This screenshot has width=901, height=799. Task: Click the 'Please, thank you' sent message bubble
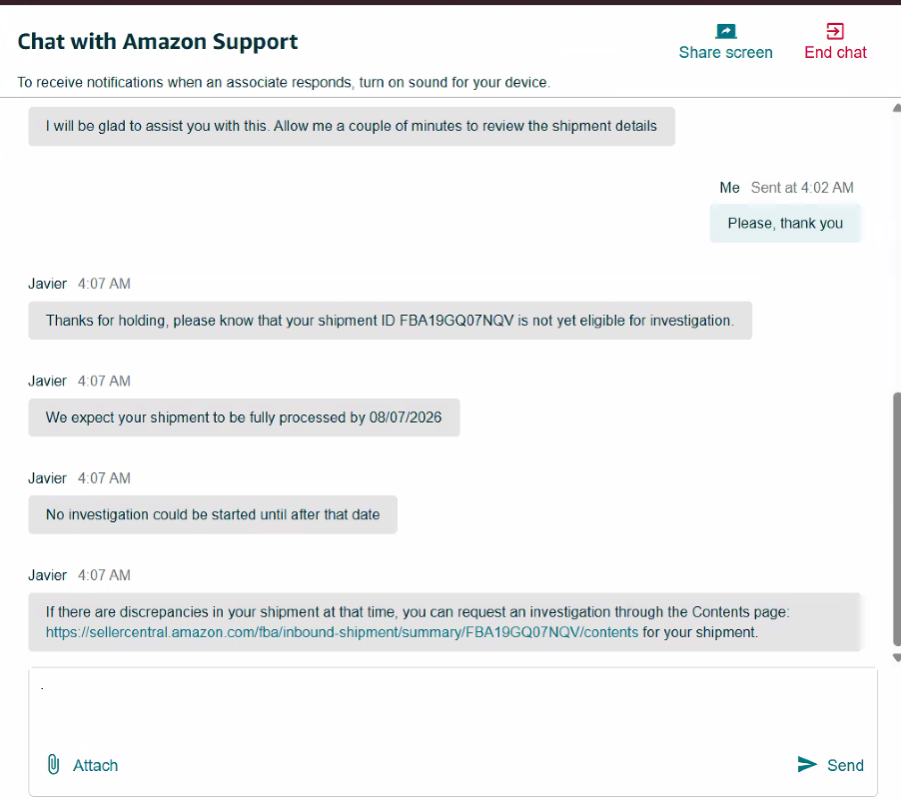[x=785, y=223]
